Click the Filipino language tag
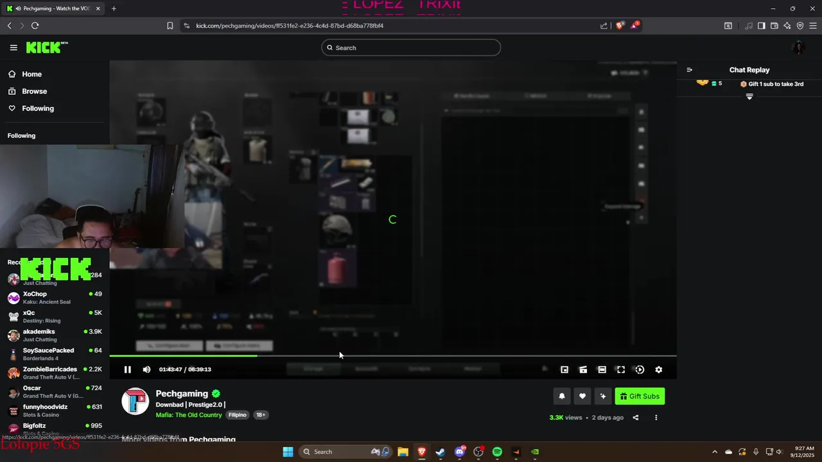822x462 pixels. coord(238,415)
